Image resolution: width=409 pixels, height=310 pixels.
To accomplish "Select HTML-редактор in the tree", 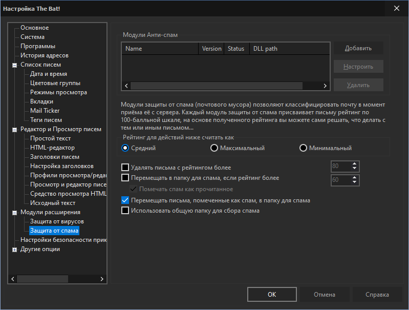I will (x=52, y=148).
